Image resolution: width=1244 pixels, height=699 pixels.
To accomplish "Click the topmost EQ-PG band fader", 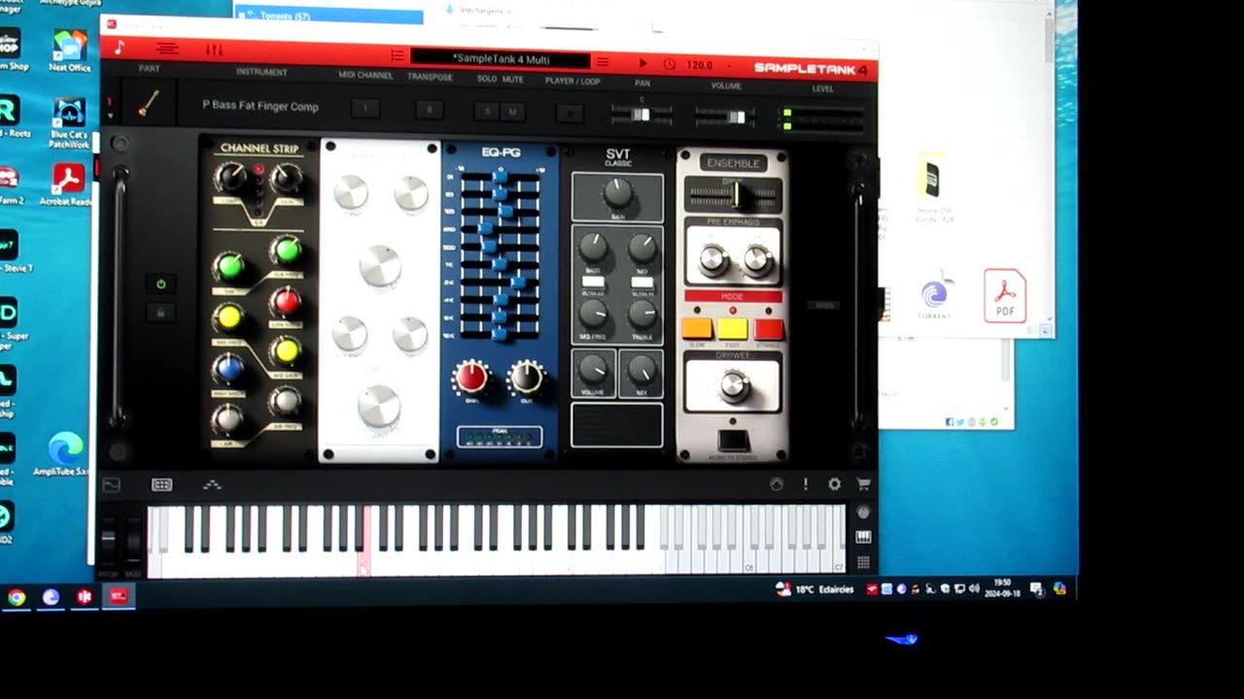I will tap(500, 177).
